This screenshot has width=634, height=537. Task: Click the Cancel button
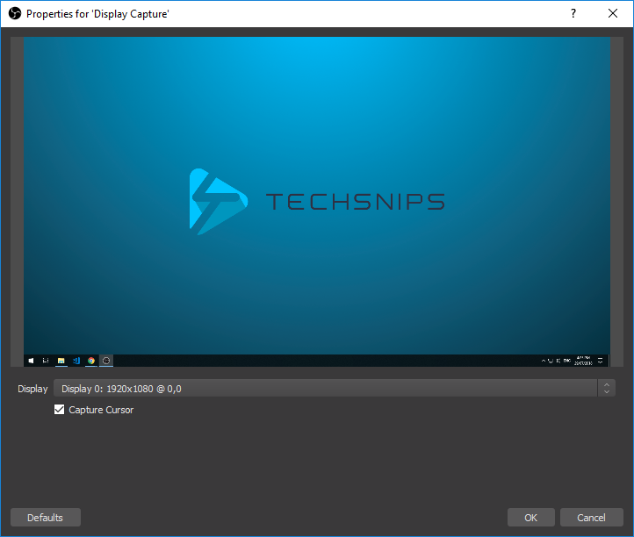[592, 517]
